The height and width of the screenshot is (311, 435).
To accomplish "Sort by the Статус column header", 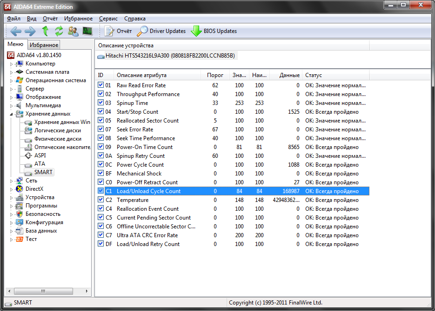I will (x=336, y=75).
